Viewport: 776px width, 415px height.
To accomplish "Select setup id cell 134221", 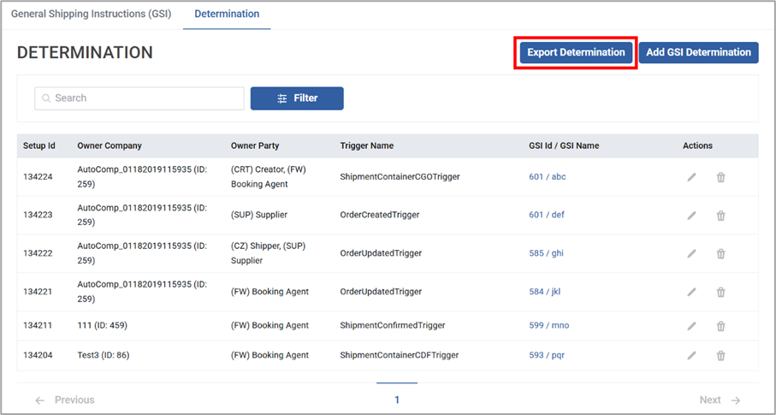I will click(38, 292).
